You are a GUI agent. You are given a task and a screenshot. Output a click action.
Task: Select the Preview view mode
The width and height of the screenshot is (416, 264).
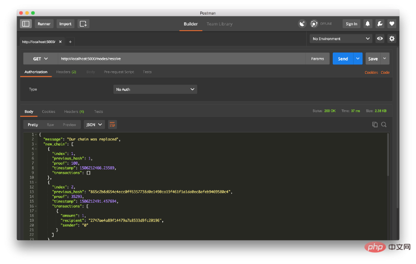pos(70,125)
